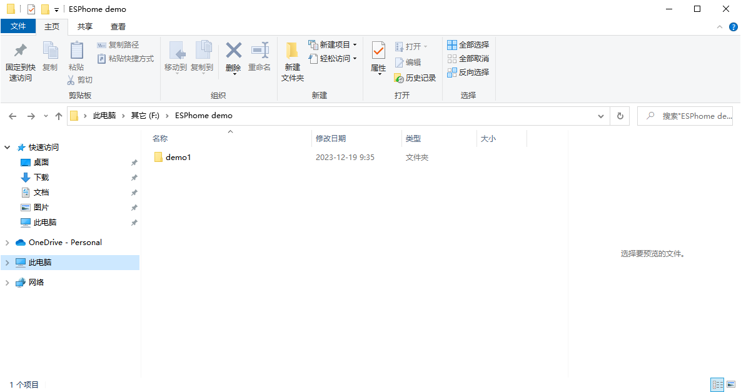The image size is (741, 392).
Task: Click ESPhome demo in address bar
Action: pos(204,116)
